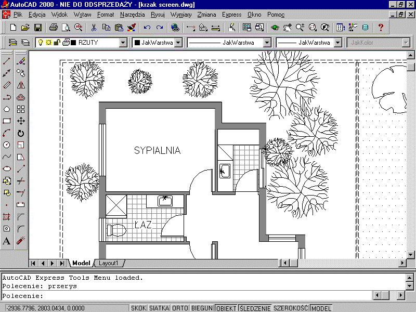Switch to the Model tab
Viewport: 416px width, 312px height.
click(x=81, y=263)
